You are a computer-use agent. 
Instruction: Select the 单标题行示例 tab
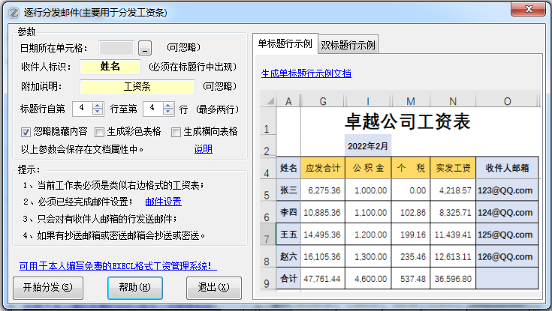(285, 43)
